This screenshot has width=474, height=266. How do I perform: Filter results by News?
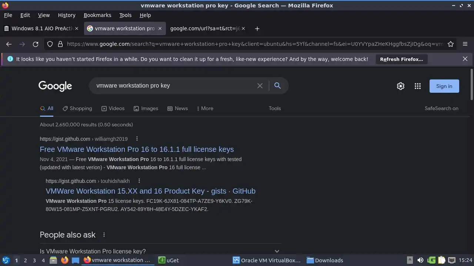(x=177, y=108)
